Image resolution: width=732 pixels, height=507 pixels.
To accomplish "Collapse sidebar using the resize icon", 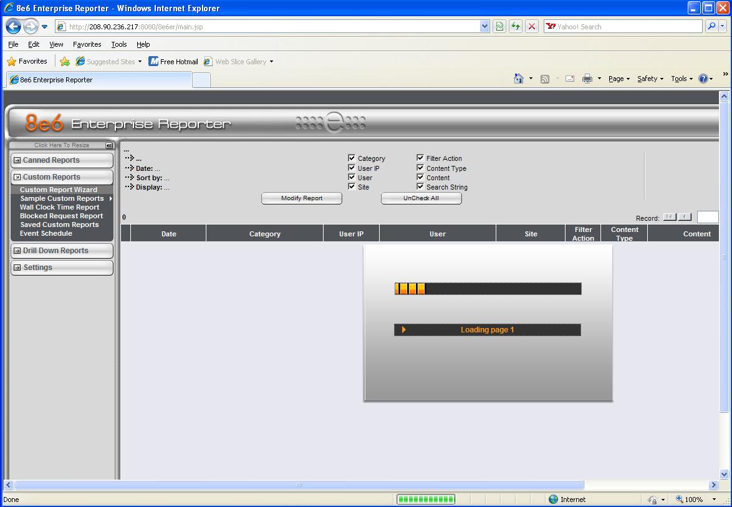I will tap(110, 145).
